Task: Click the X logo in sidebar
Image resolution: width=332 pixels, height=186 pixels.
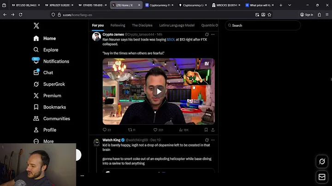Action: click(36, 26)
